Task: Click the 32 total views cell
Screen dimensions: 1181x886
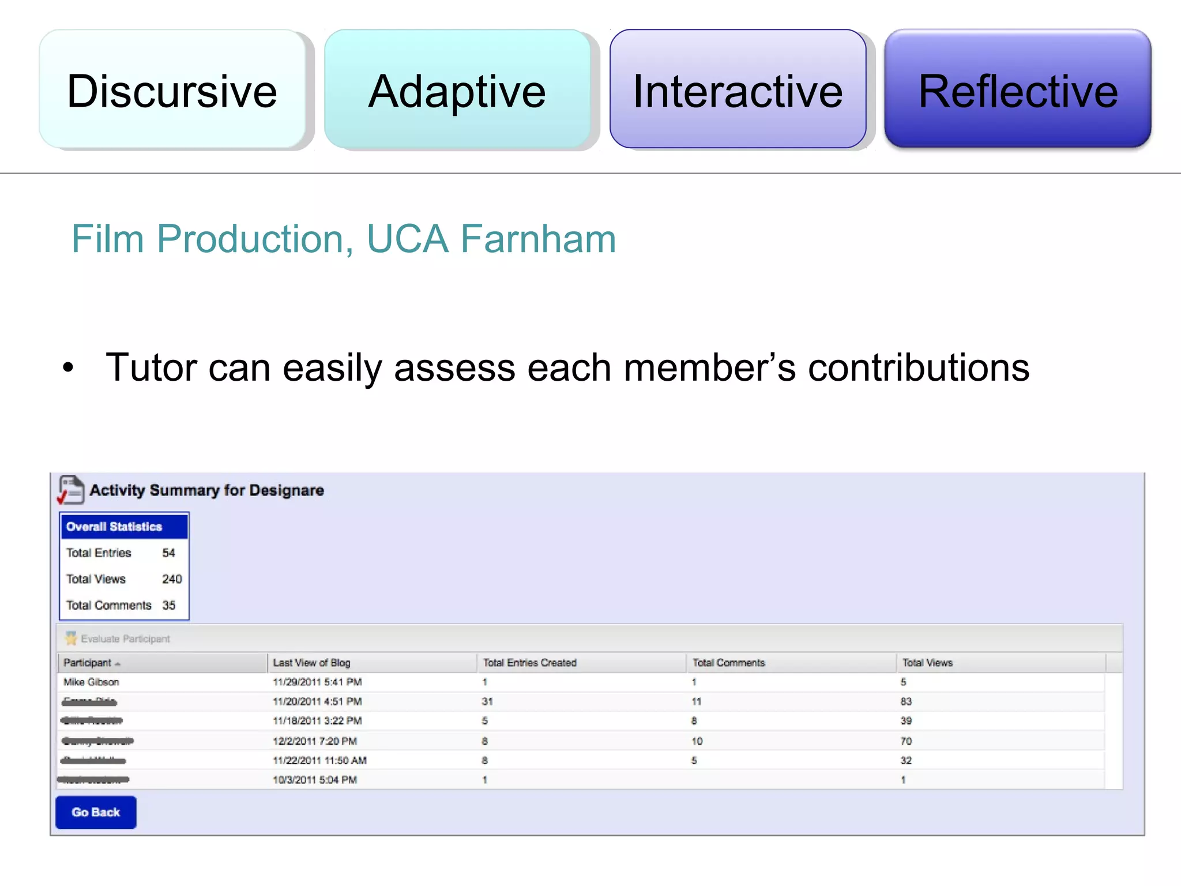Action: pyautogui.click(x=906, y=760)
